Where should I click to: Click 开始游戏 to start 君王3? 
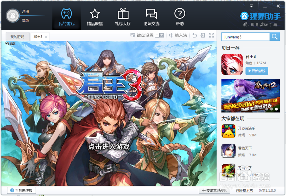point(257,71)
